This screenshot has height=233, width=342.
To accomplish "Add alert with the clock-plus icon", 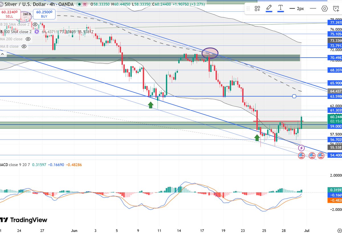I will tap(336, 9).
